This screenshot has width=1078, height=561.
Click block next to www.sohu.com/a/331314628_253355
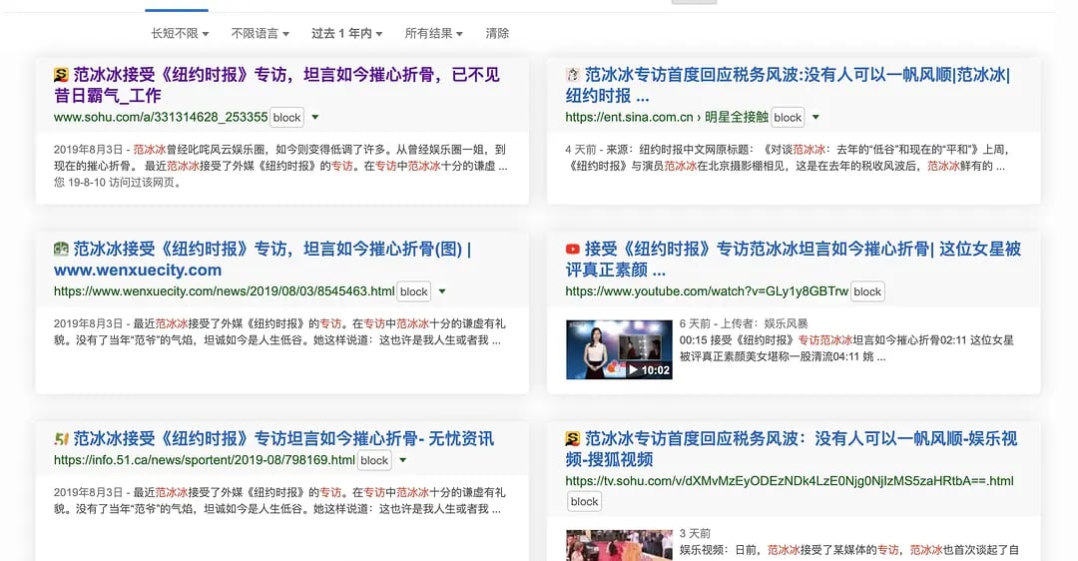[x=286, y=118]
